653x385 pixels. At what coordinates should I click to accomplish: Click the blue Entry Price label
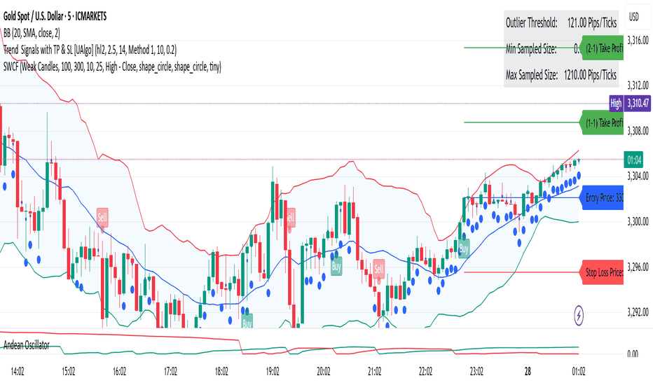(x=601, y=197)
